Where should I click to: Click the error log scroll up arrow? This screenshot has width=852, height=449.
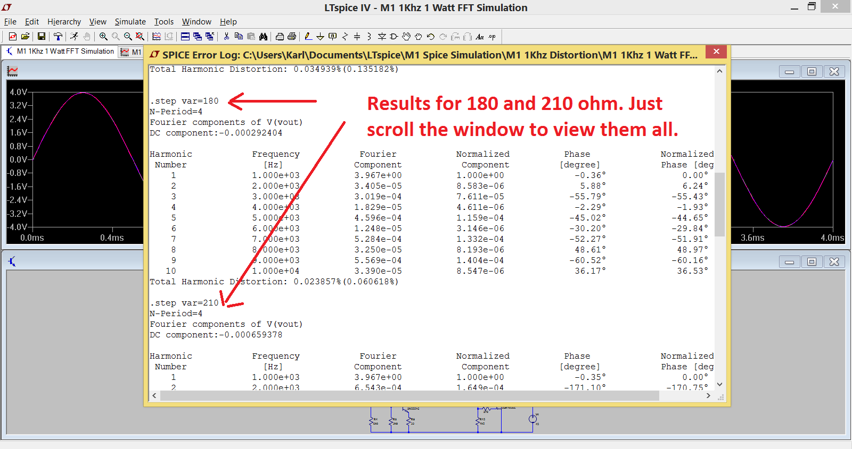point(719,71)
